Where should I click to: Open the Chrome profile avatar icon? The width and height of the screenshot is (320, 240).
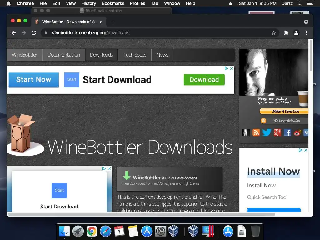point(296,33)
